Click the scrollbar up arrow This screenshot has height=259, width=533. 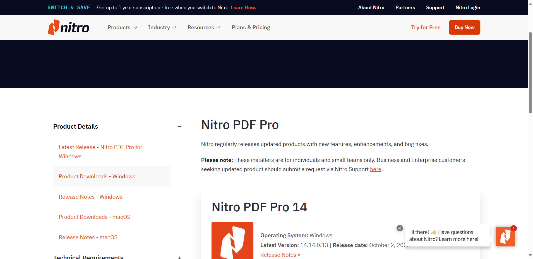pyautogui.click(x=530, y=4)
